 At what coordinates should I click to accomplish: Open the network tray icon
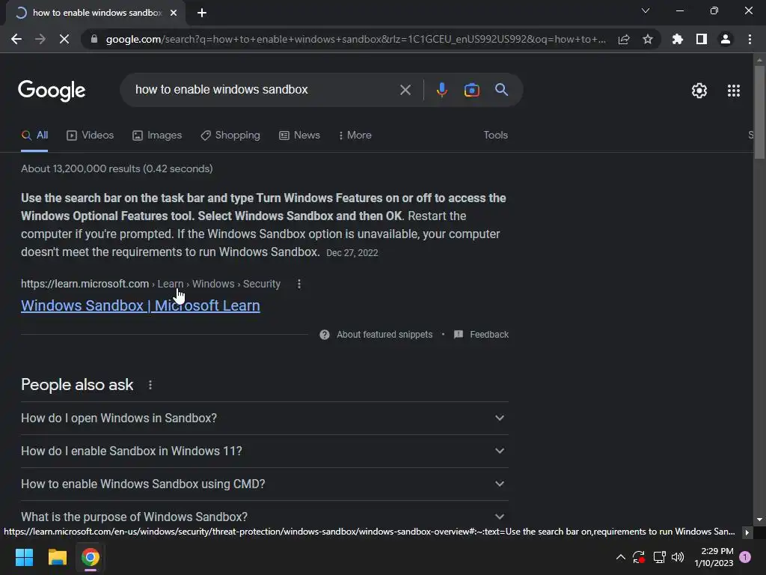pyautogui.click(x=659, y=557)
